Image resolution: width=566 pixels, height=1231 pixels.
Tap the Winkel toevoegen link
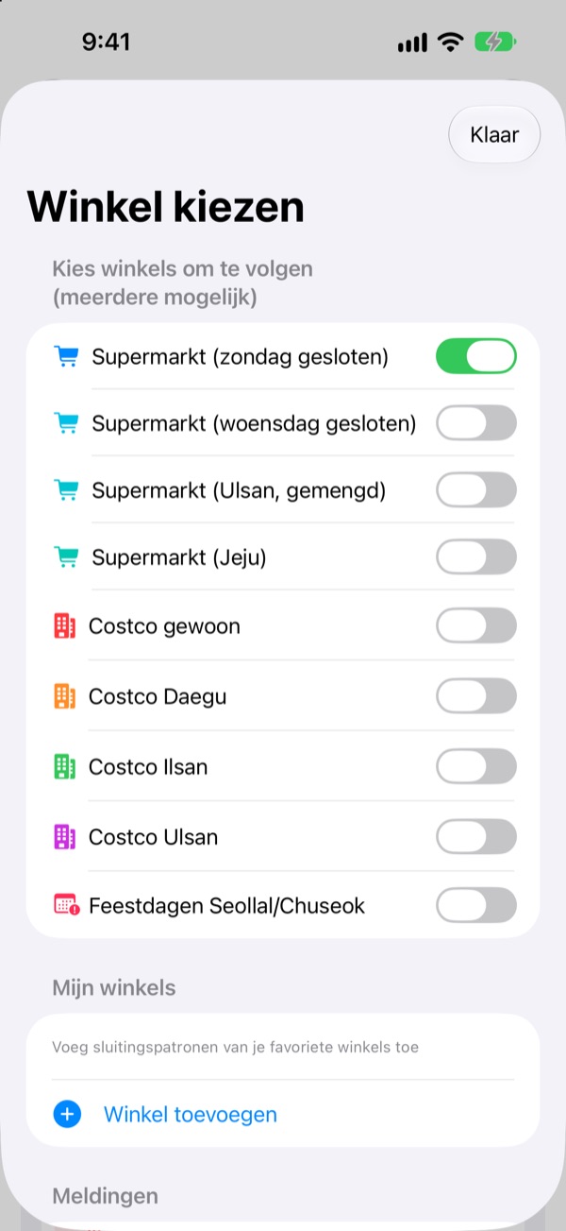click(x=191, y=1114)
